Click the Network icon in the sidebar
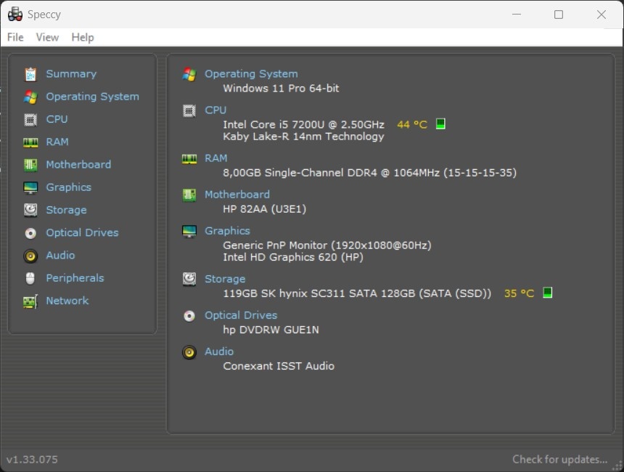This screenshot has width=624, height=472. [30, 301]
